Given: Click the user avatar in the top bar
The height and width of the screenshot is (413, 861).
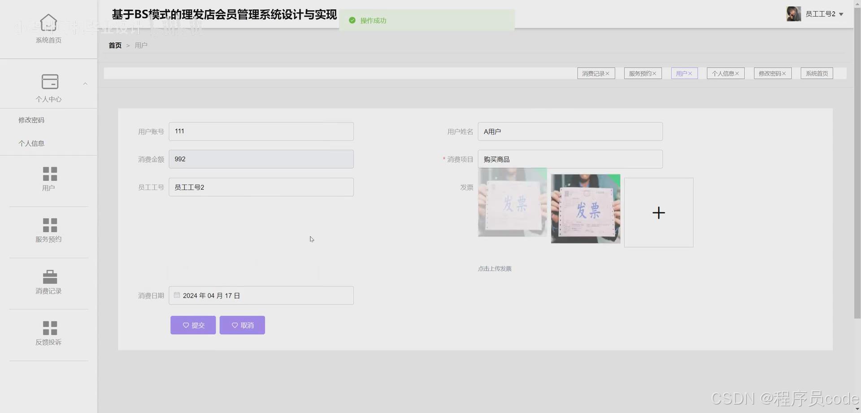Looking at the screenshot, I should click(x=794, y=13).
